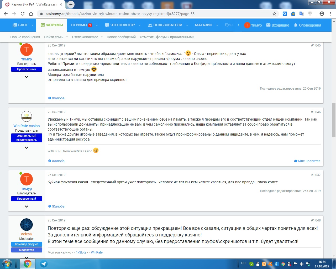Open Telegram from the taskbar
336x269 pixels.
[x=44, y=264]
